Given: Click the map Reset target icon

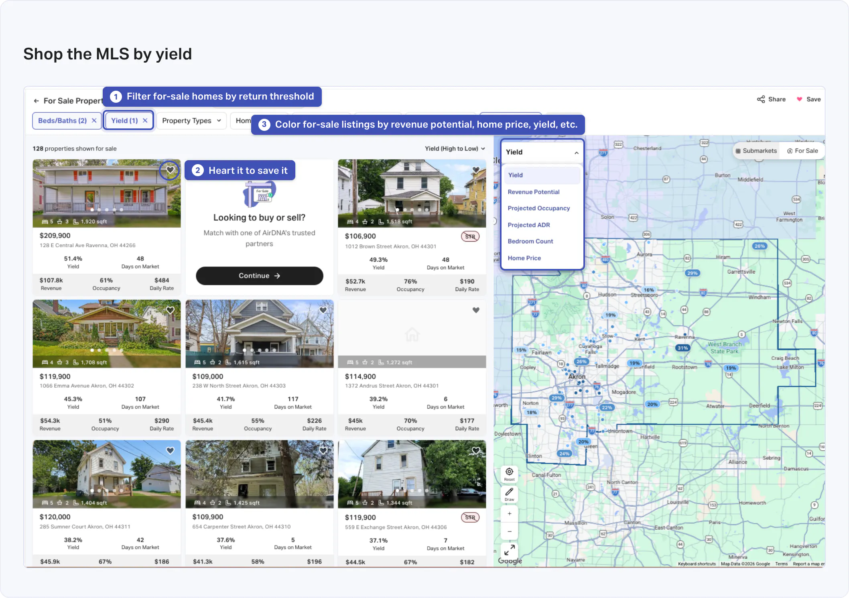Looking at the screenshot, I should pyautogui.click(x=509, y=474).
